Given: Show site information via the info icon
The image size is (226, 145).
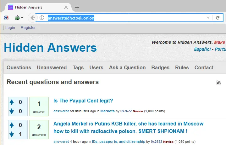Looking at the screenshot, I should coord(42,18).
